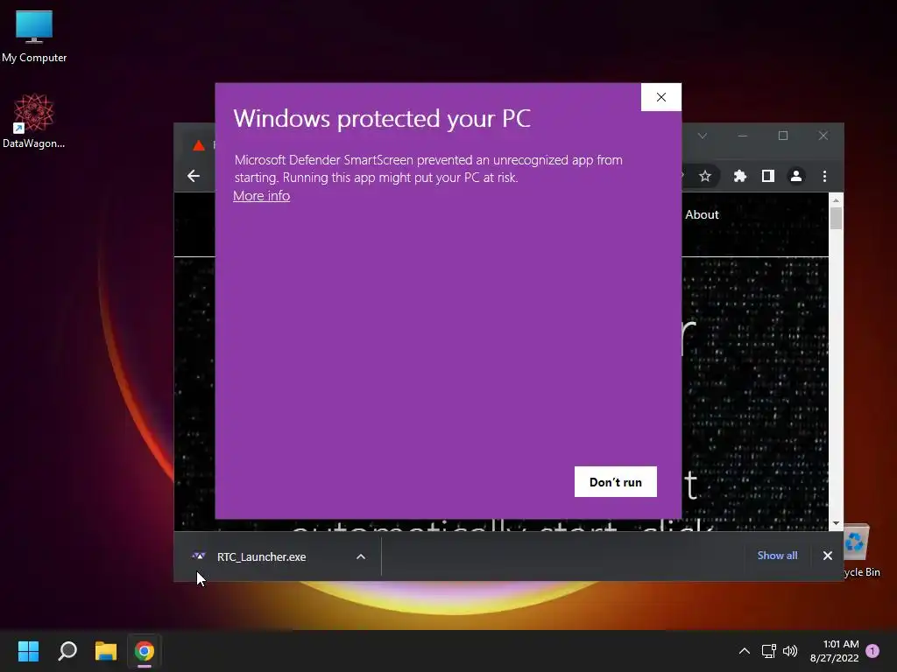Open Chrome profile avatar icon
The height and width of the screenshot is (672, 897).
[x=795, y=176]
